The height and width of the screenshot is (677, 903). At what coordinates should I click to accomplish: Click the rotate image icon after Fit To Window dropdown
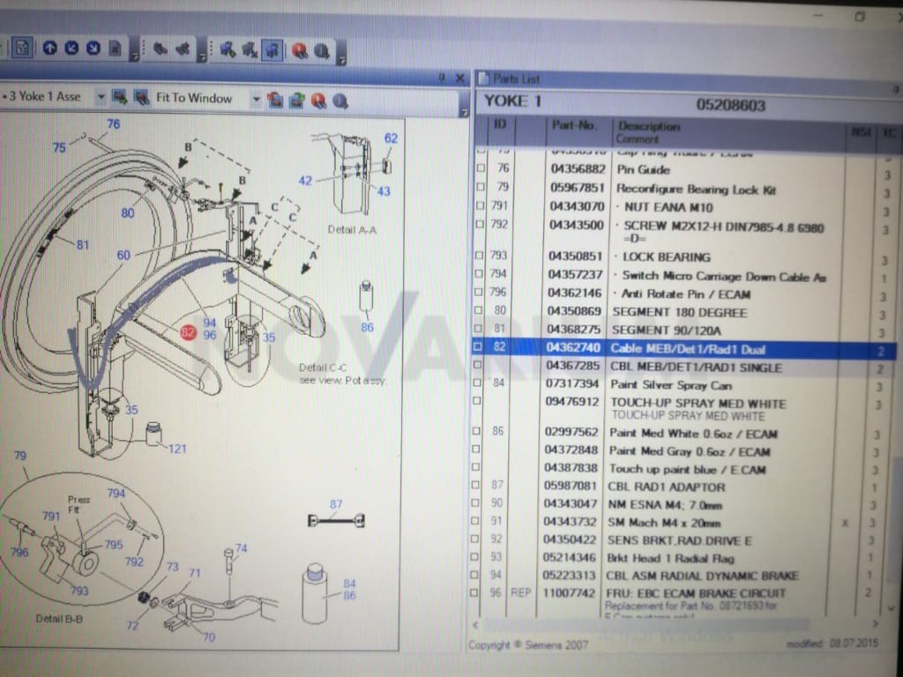(275, 100)
